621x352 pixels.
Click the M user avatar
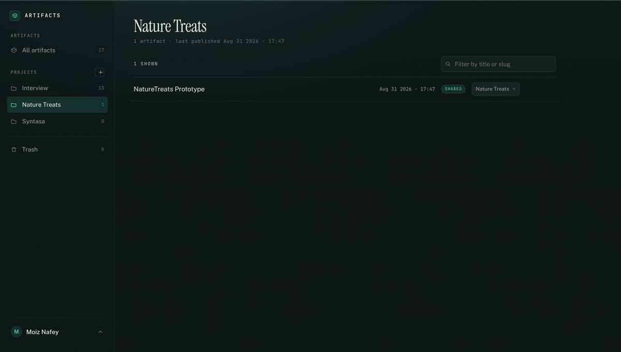(x=17, y=332)
